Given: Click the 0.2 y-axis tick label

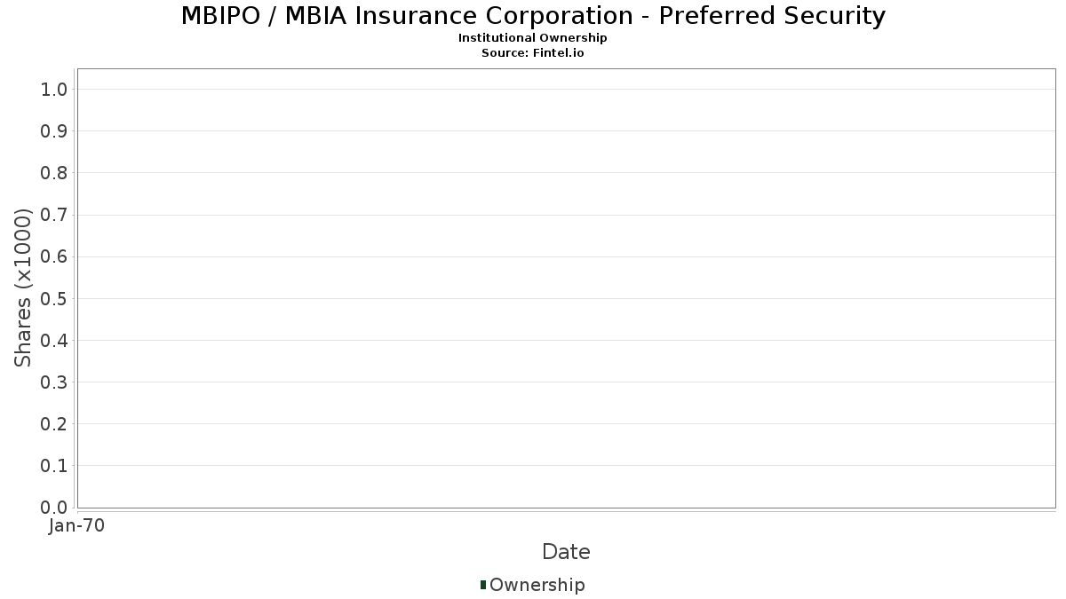Looking at the screenshot, I should 54,424.
